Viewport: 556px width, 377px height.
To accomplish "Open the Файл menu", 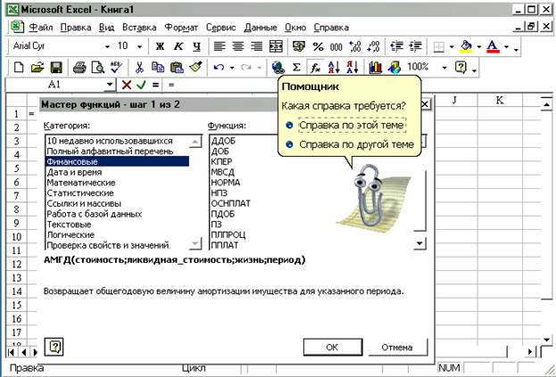I will (41, 28).
